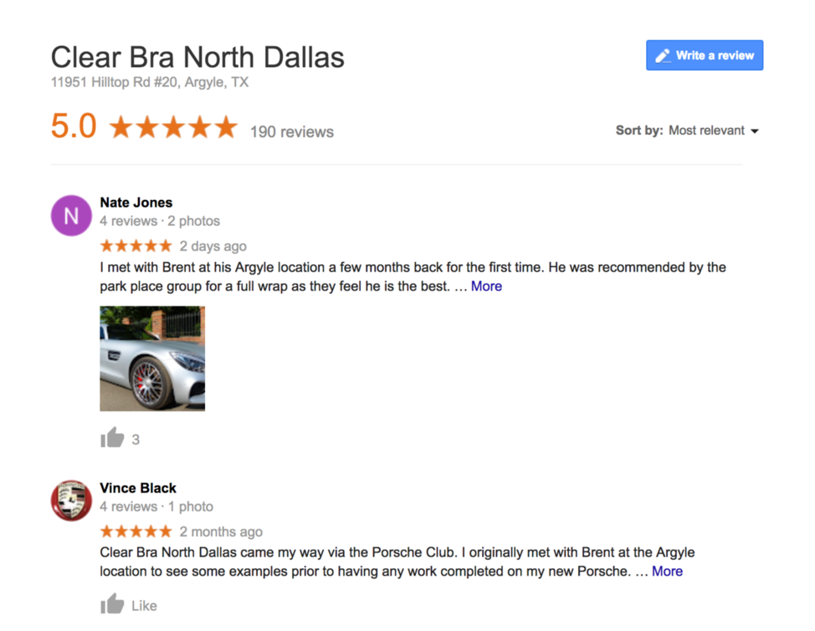Like Nate Jones's review with thumbs-up icon
The height and width of the screenshot is (631, 815).
click(112, 438)
